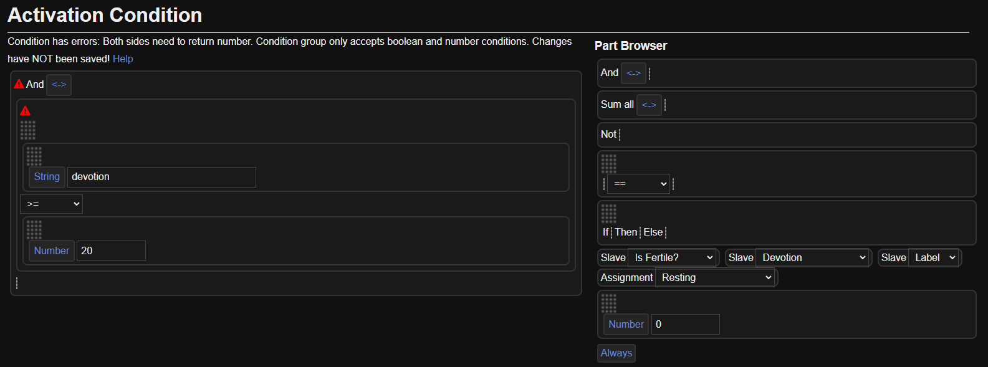Click the red warning icon beside And
988x367 pixels.
(x=19, y=84)
